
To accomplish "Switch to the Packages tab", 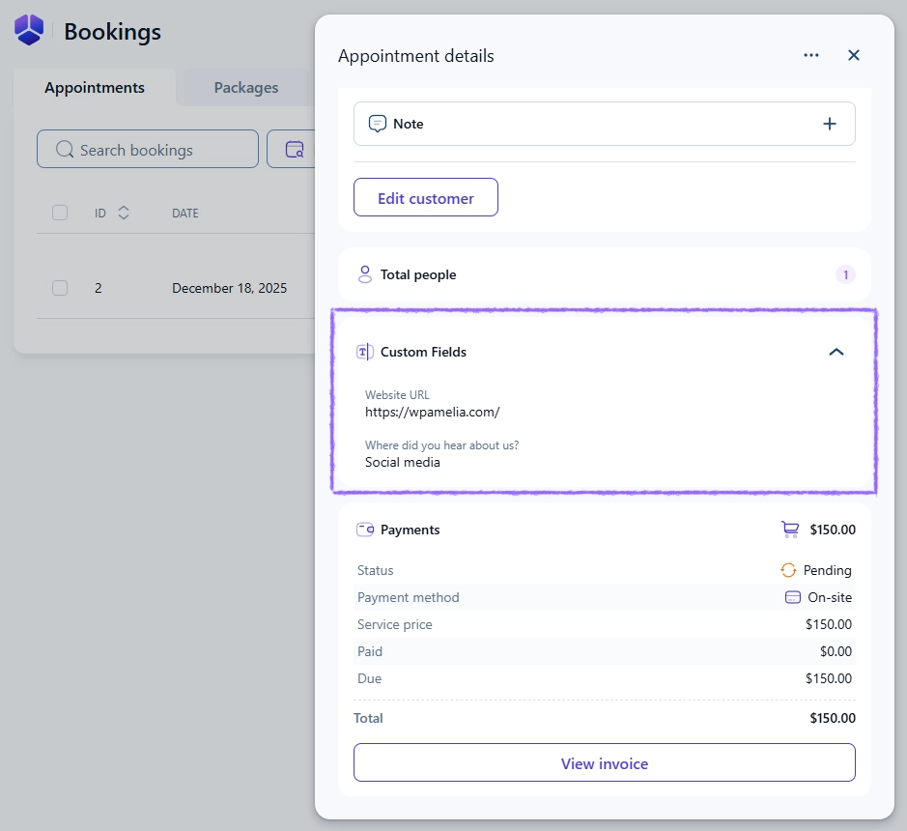I will click(246, 88).
